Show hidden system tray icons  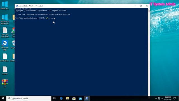(156, 98)
